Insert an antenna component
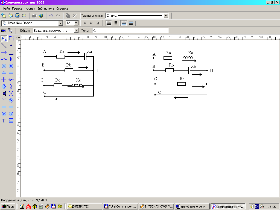This screenshot has width=280, height=210. click(4, 100)
